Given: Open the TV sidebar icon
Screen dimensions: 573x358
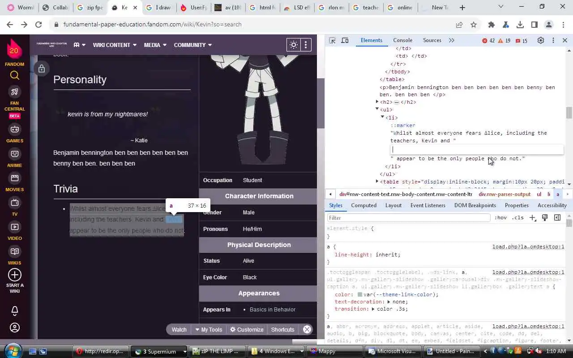Looking at the screenshot, I should pos(14,203).
